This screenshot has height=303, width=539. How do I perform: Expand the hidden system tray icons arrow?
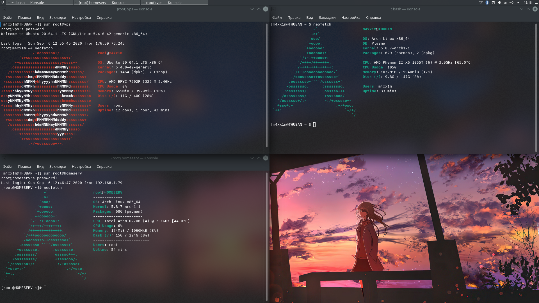pos(518,3)
